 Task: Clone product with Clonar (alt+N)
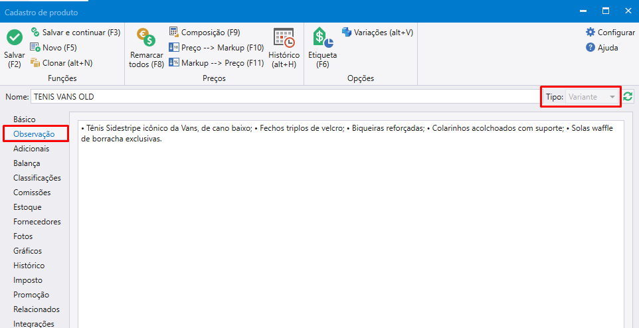(x=62, y=63)
